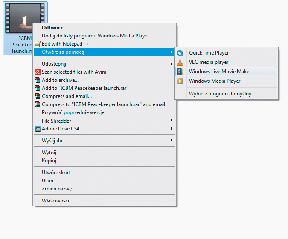This screenshot has height=239, width=288.
Task: Click the Avira red shield icon
Action: (38, 72)
